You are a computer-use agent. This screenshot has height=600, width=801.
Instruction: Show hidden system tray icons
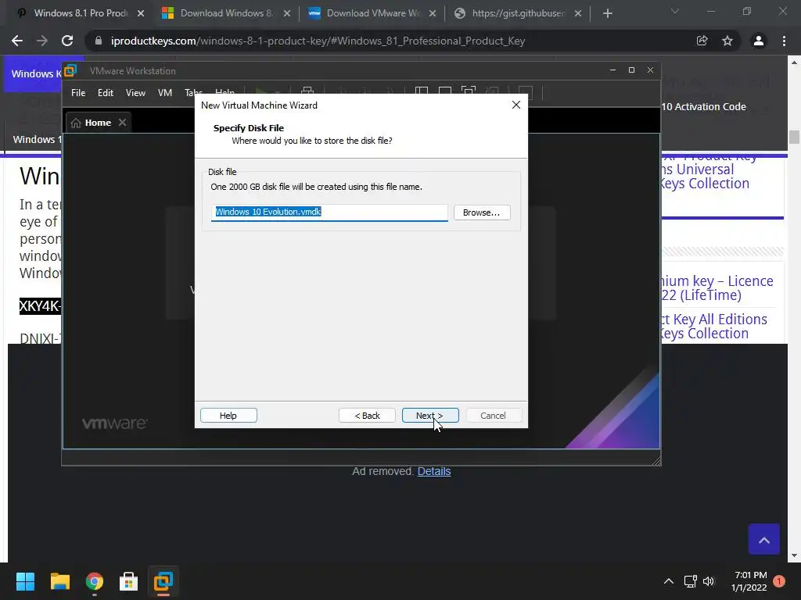(668, 581)
